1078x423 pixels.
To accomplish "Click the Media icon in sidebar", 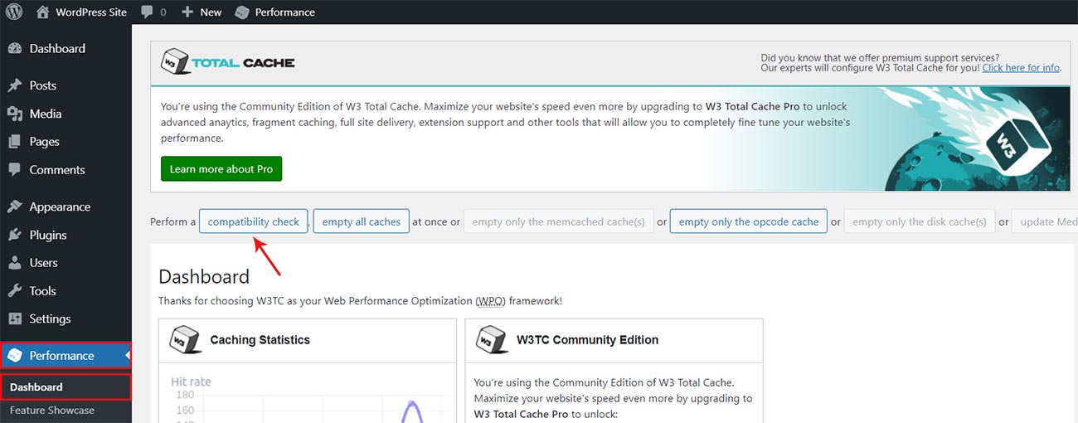I will coord(15,114).
